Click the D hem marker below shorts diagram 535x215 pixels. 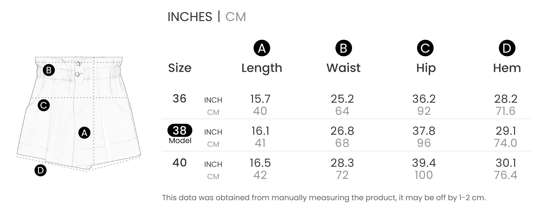coord(40,170)
